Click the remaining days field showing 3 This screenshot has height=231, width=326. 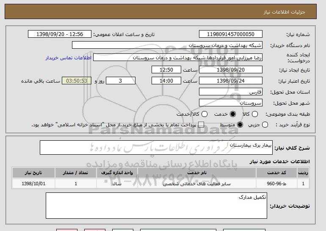coord(121,81)
